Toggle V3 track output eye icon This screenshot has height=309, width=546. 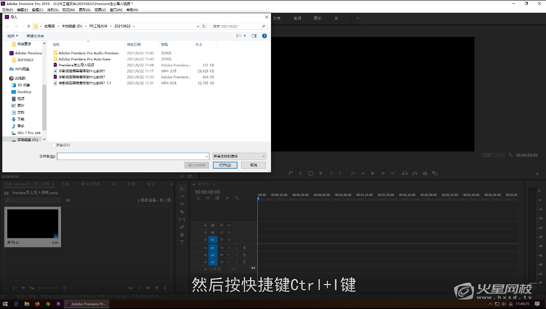229,226
